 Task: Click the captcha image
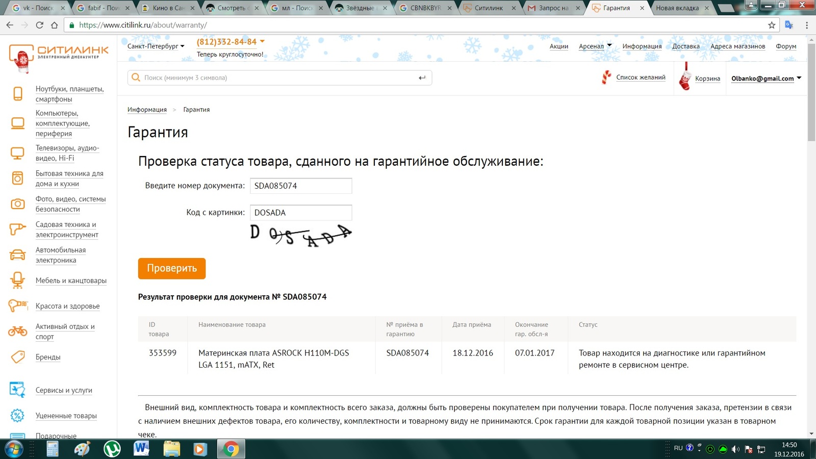[301, 235]
